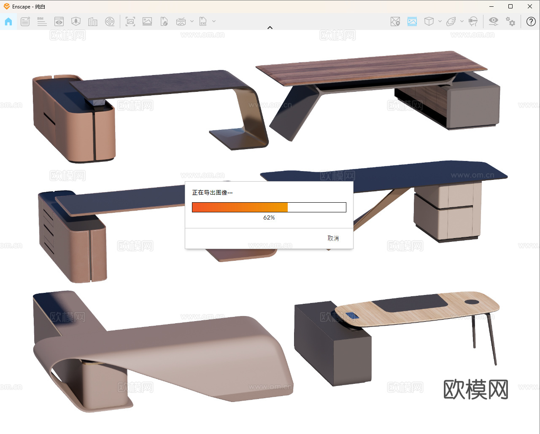The width and height of the screenshot is (540, 434).
Task: Click the 360 panorama export icon
Action: 181,21
